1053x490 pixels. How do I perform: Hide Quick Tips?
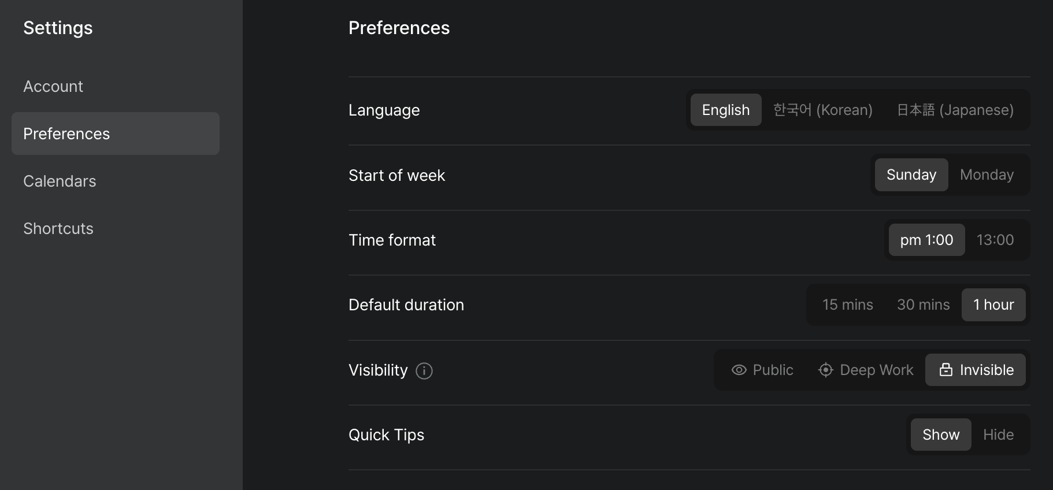coord(999,435)
